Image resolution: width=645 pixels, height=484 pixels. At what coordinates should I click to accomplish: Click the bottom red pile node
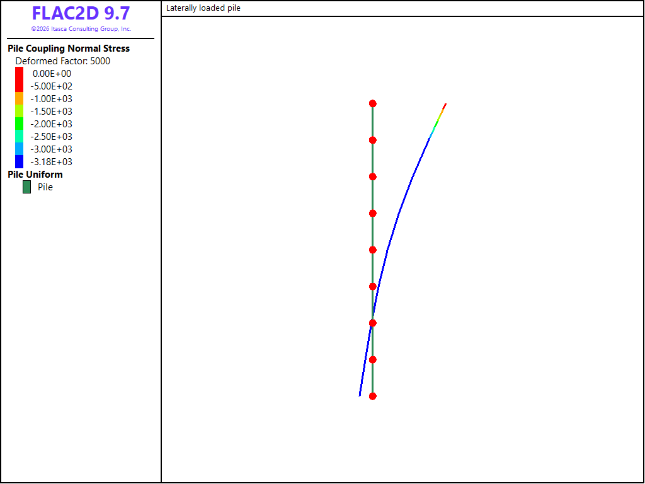point(373,396)
